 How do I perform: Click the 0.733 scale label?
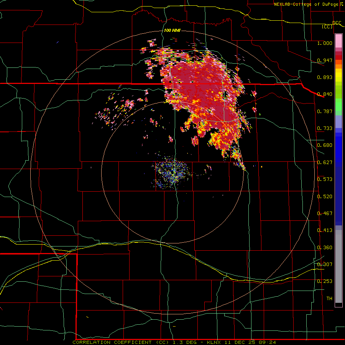click(x=325, y=128)
